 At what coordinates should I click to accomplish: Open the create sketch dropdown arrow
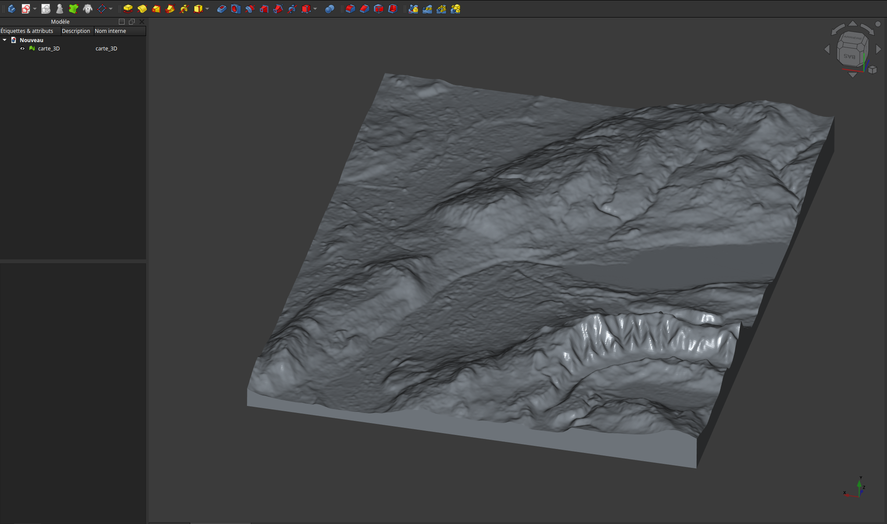click(x=35, y=9)
